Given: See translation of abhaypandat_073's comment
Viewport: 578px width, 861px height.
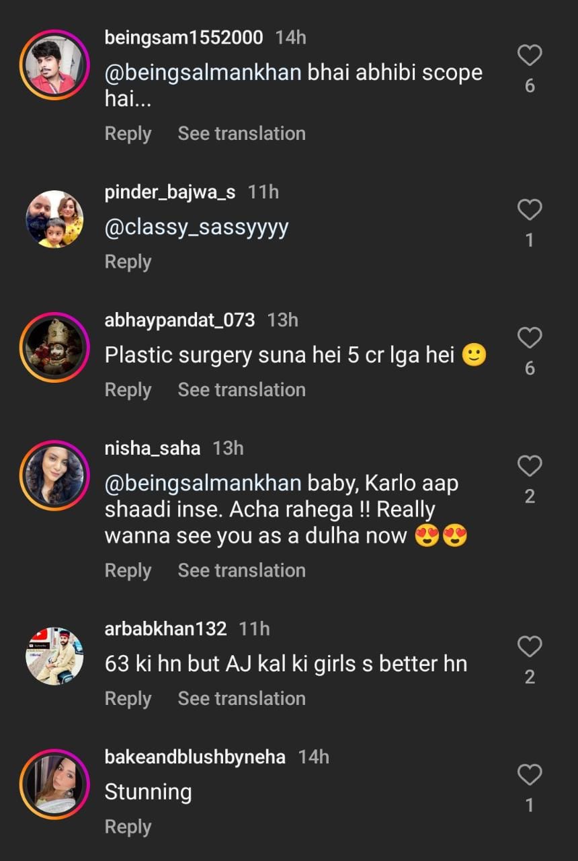Looking at the screenshot, I should click(x=241, y=390).
